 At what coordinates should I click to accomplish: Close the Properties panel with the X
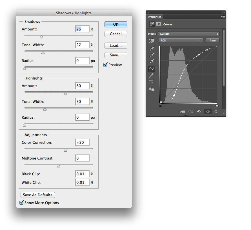(148, 12)
